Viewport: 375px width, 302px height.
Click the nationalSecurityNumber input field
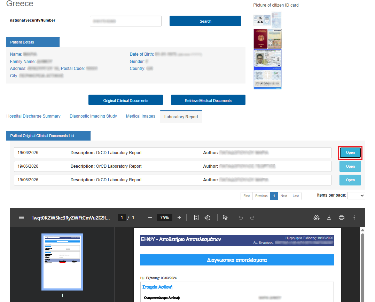pyautogui.click(x=126, y=21)
